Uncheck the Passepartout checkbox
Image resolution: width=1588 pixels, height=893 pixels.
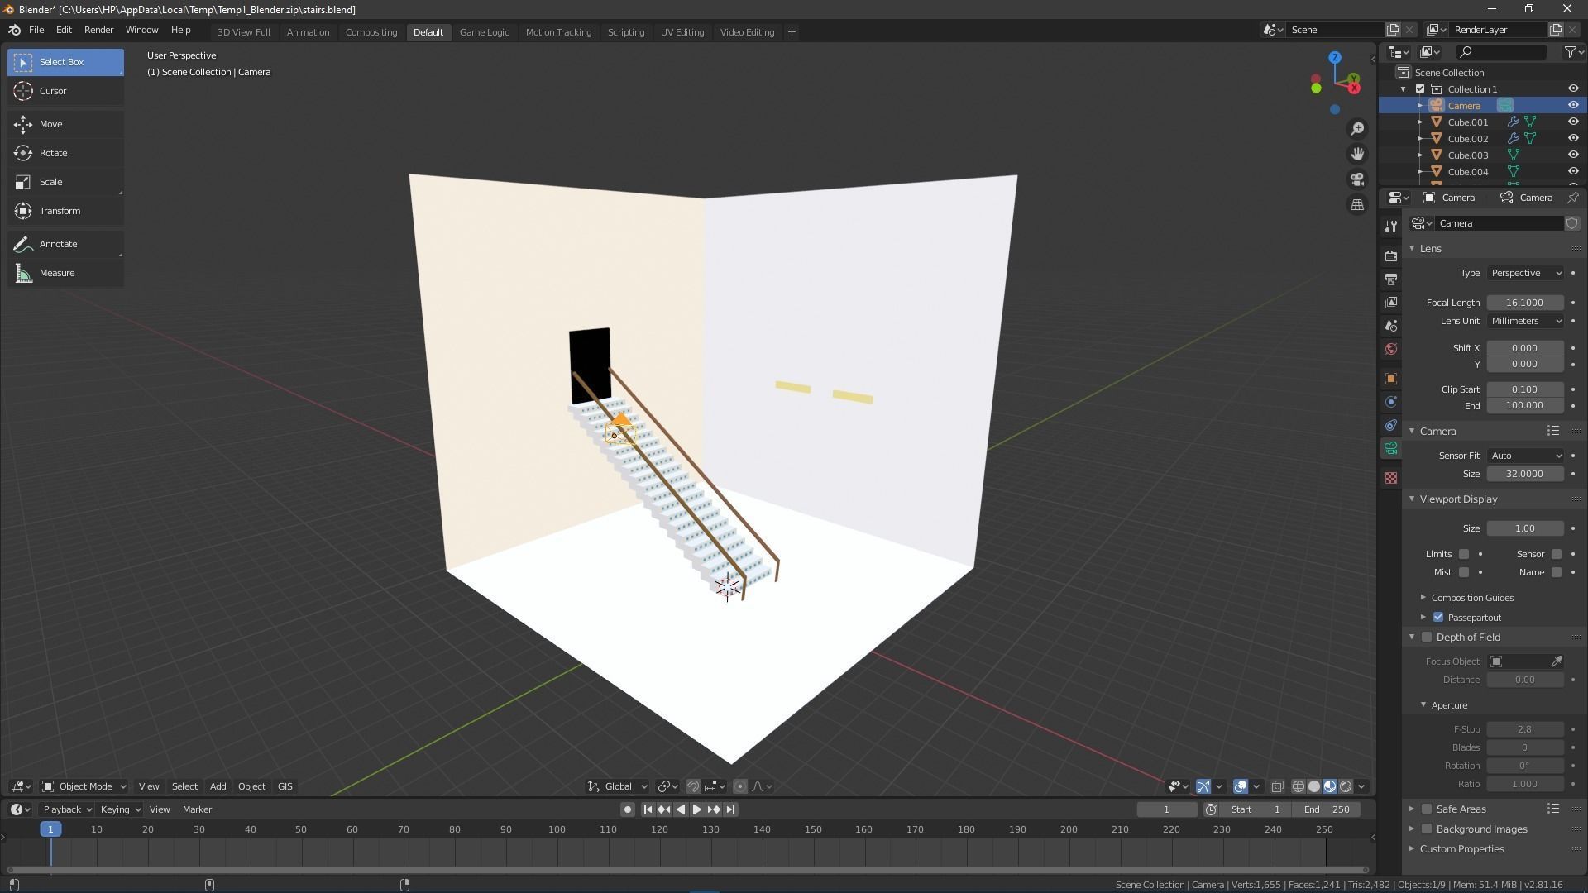[1438, 618]
